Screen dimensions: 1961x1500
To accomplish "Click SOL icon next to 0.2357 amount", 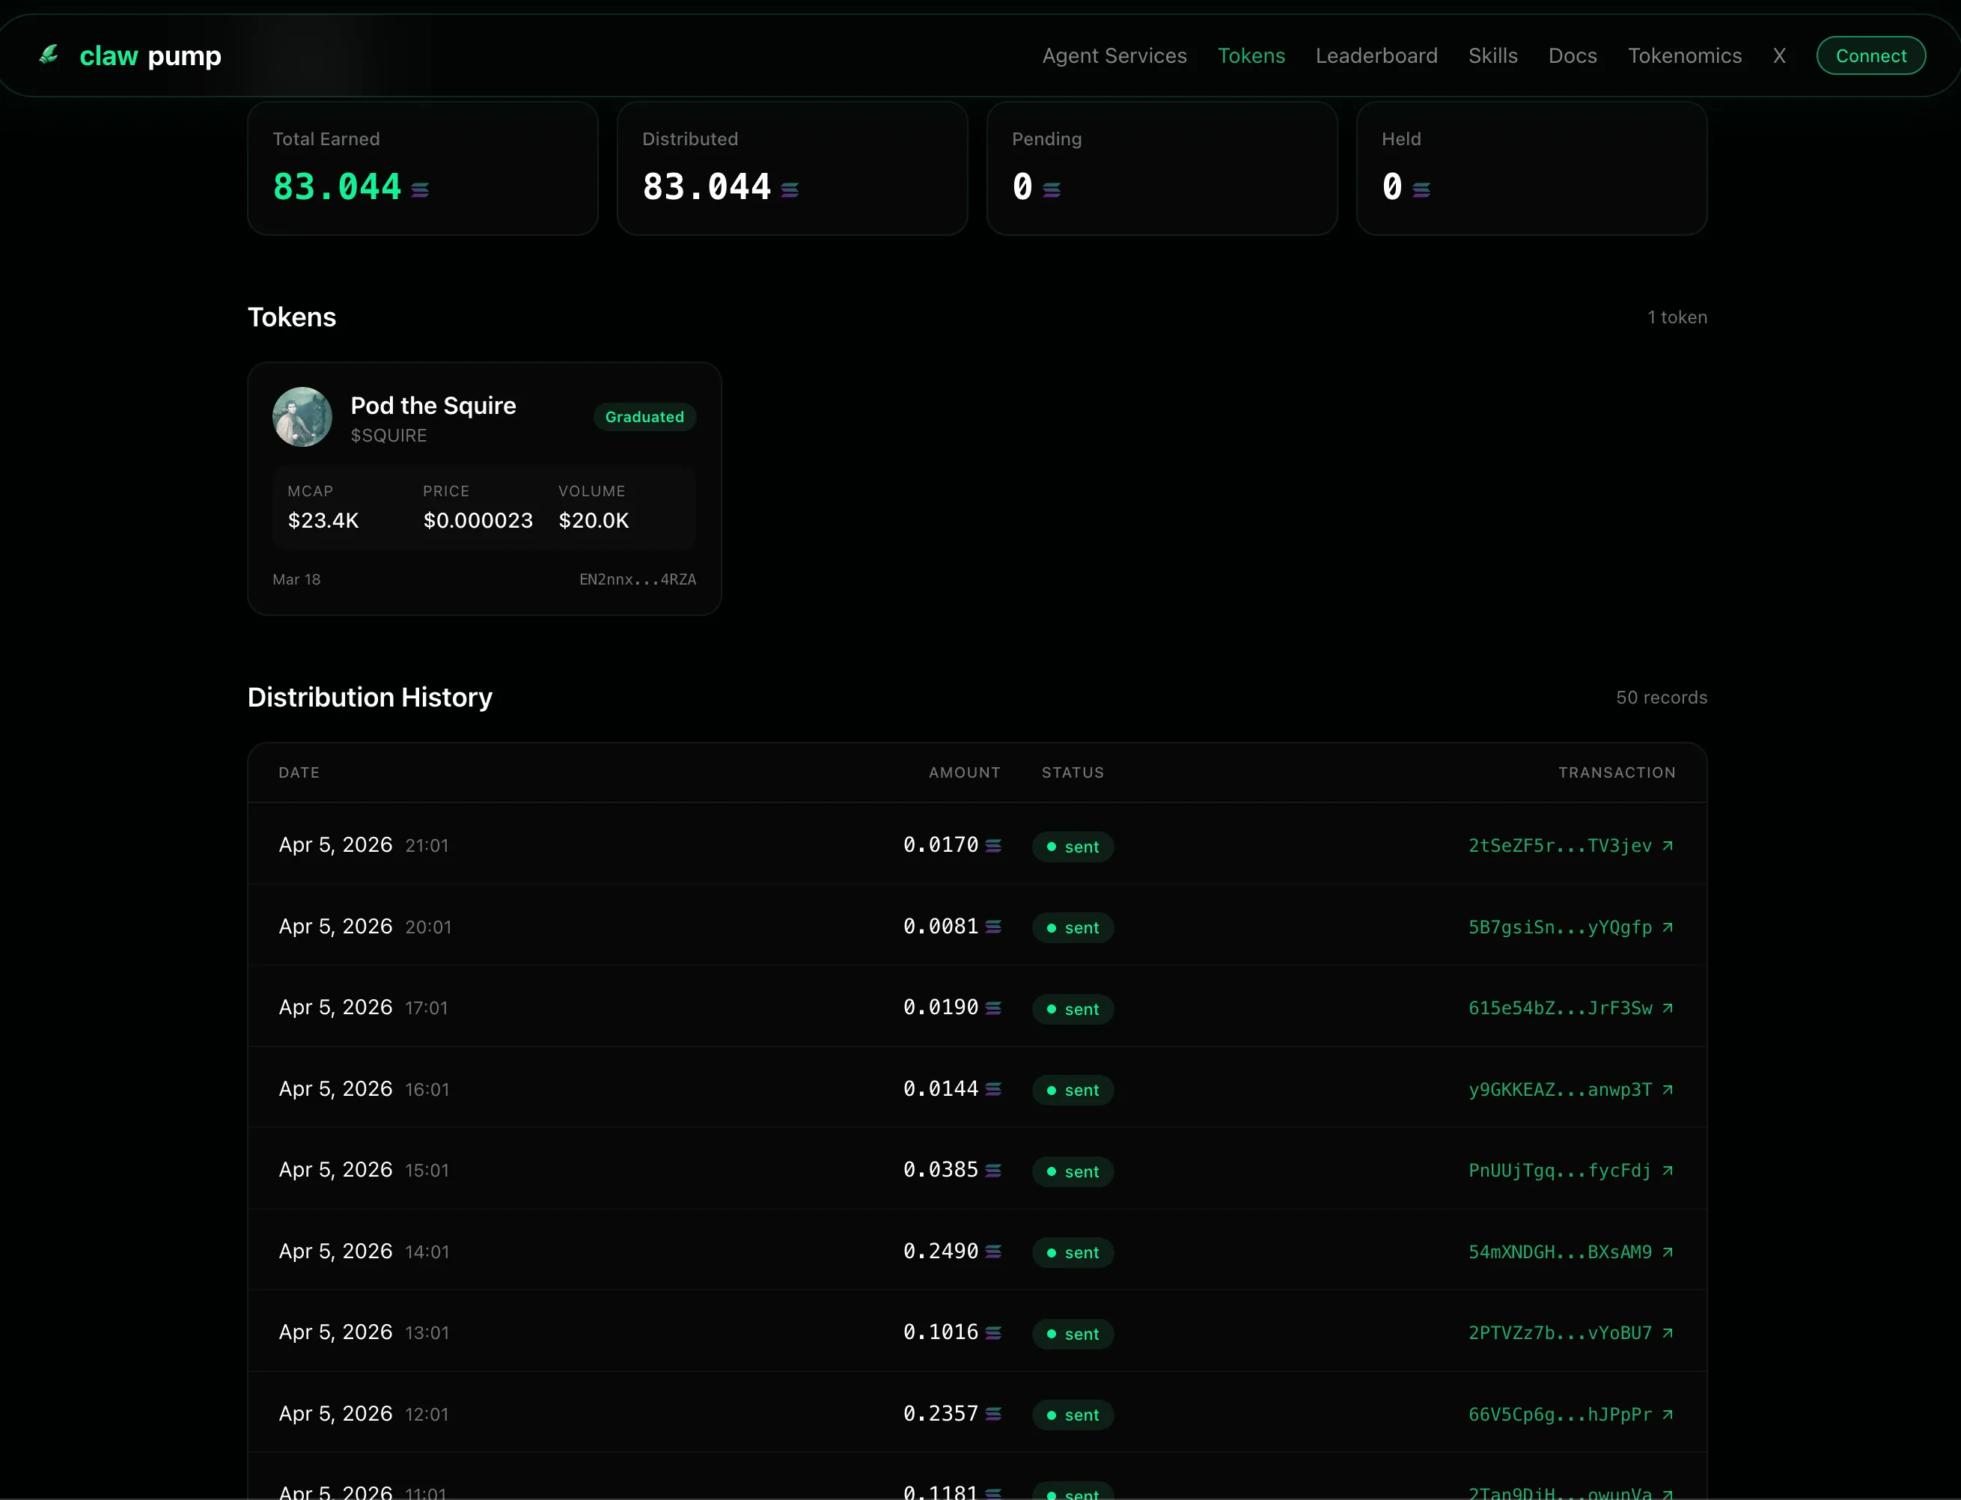I will coord(993,1414).
